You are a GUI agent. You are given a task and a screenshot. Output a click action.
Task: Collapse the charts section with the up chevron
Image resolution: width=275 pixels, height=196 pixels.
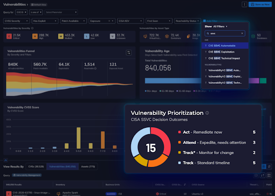[x=5, y=160]
